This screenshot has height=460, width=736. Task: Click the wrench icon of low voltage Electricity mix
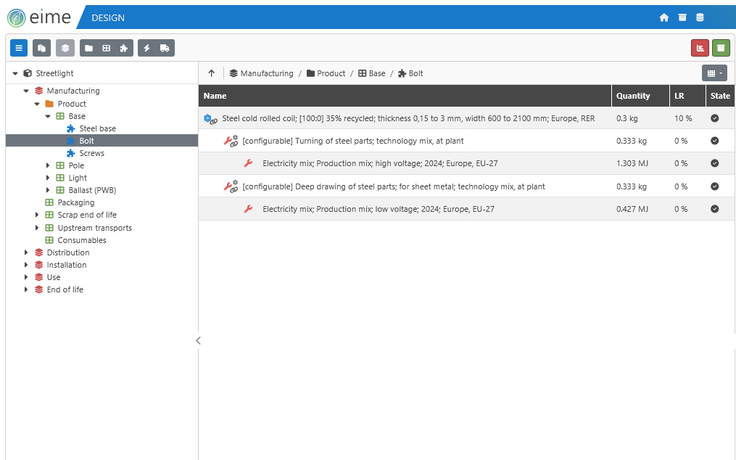pos(248,209)
